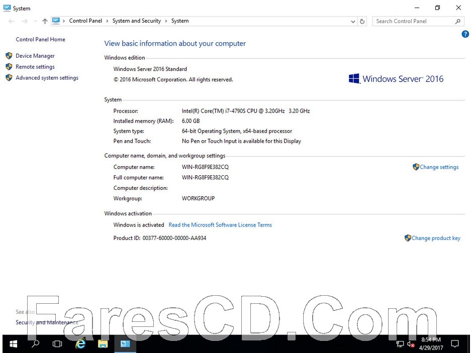Open taskbar Search

coord(36,344)
